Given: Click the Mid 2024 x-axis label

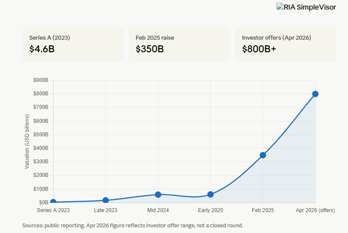Looking at the screenshot, I should coord(158,210).
